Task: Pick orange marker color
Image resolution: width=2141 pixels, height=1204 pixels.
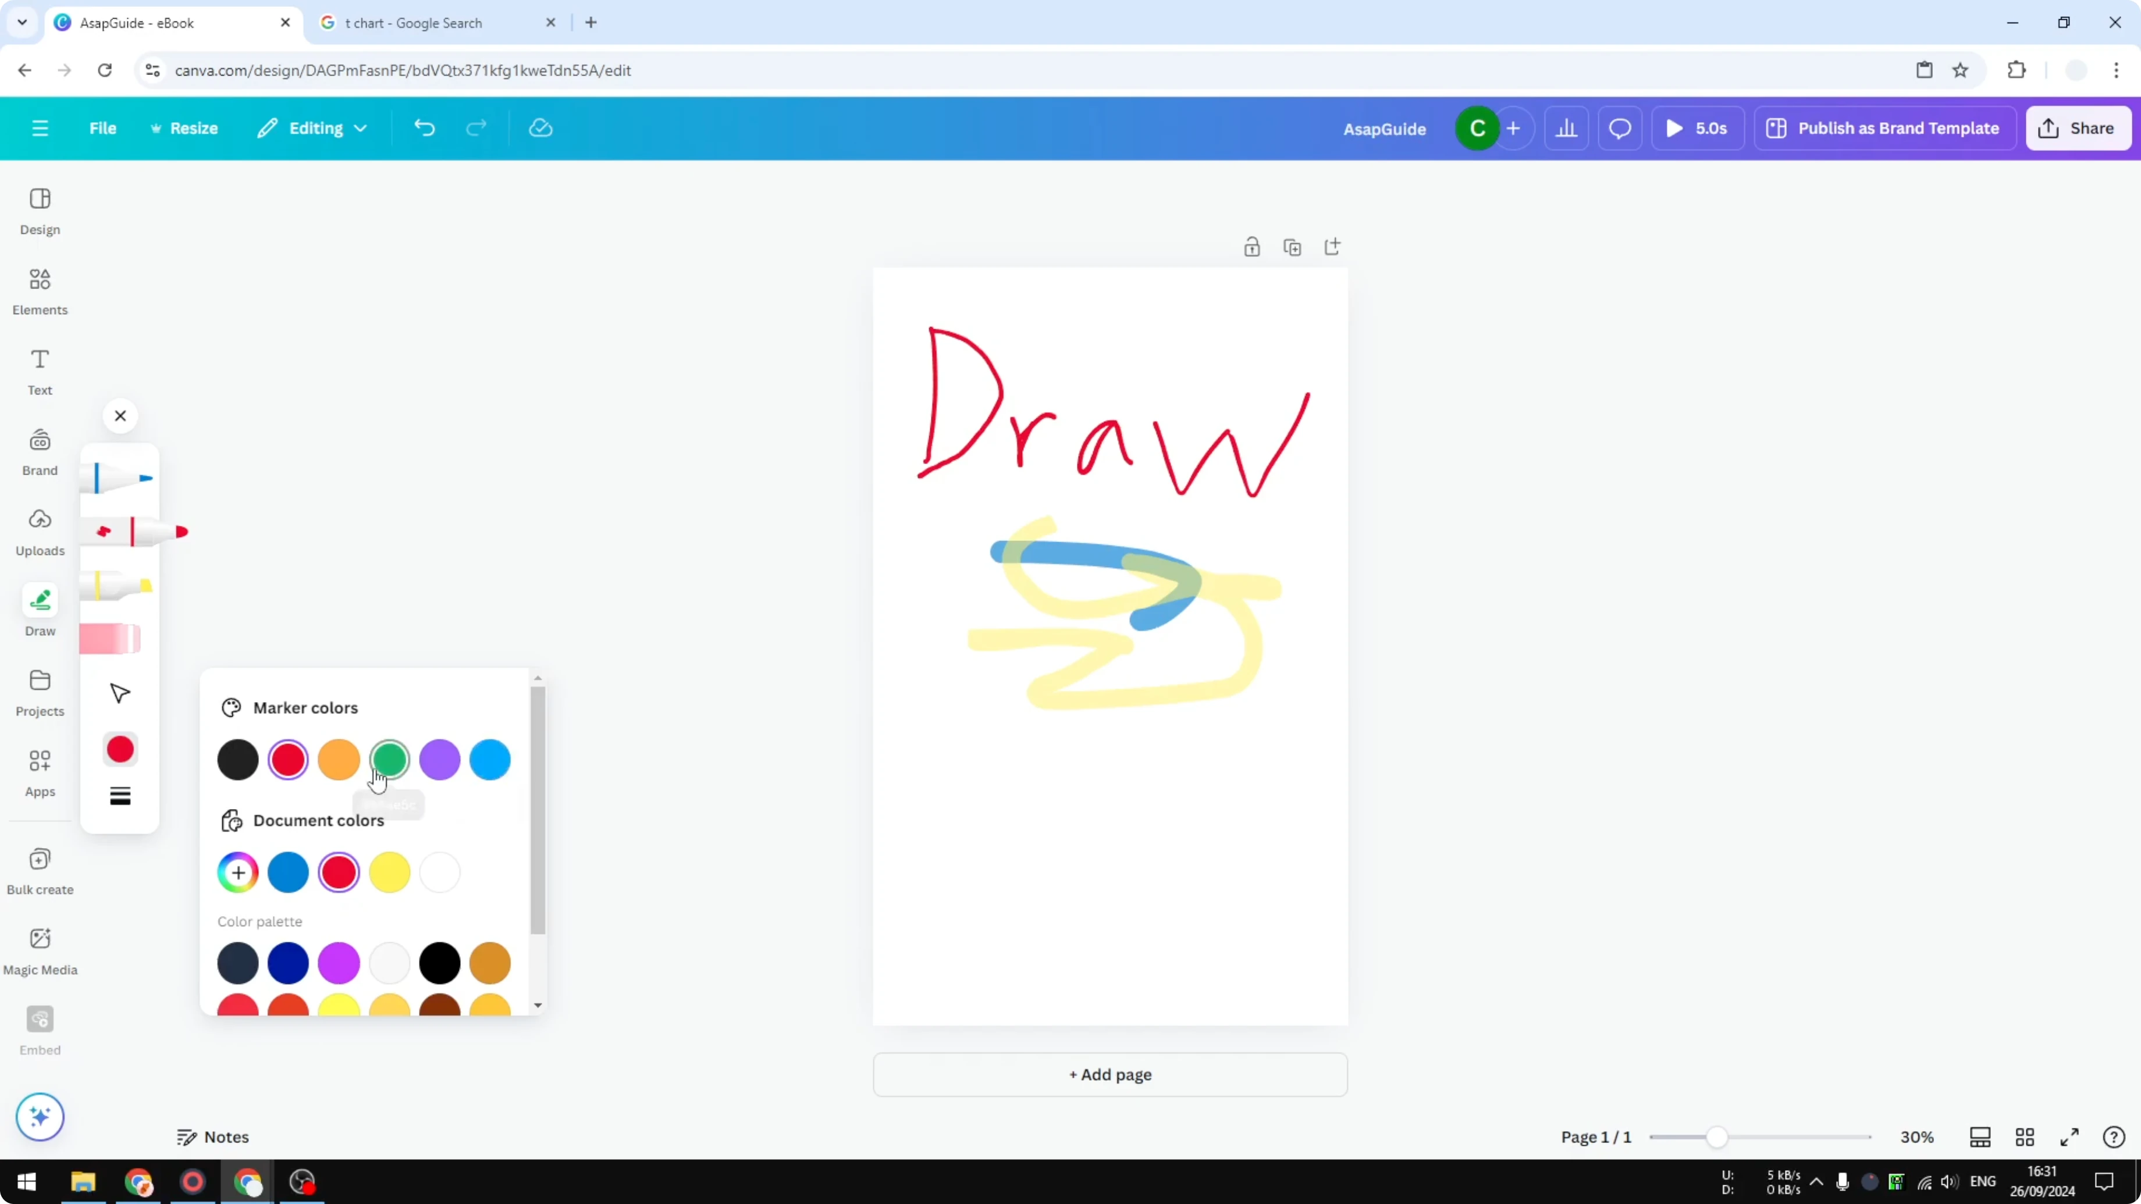Action: tap(339, 760)
